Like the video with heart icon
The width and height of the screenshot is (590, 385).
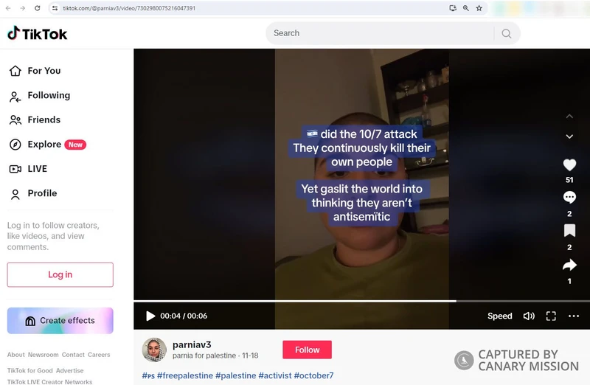[569, 164]
